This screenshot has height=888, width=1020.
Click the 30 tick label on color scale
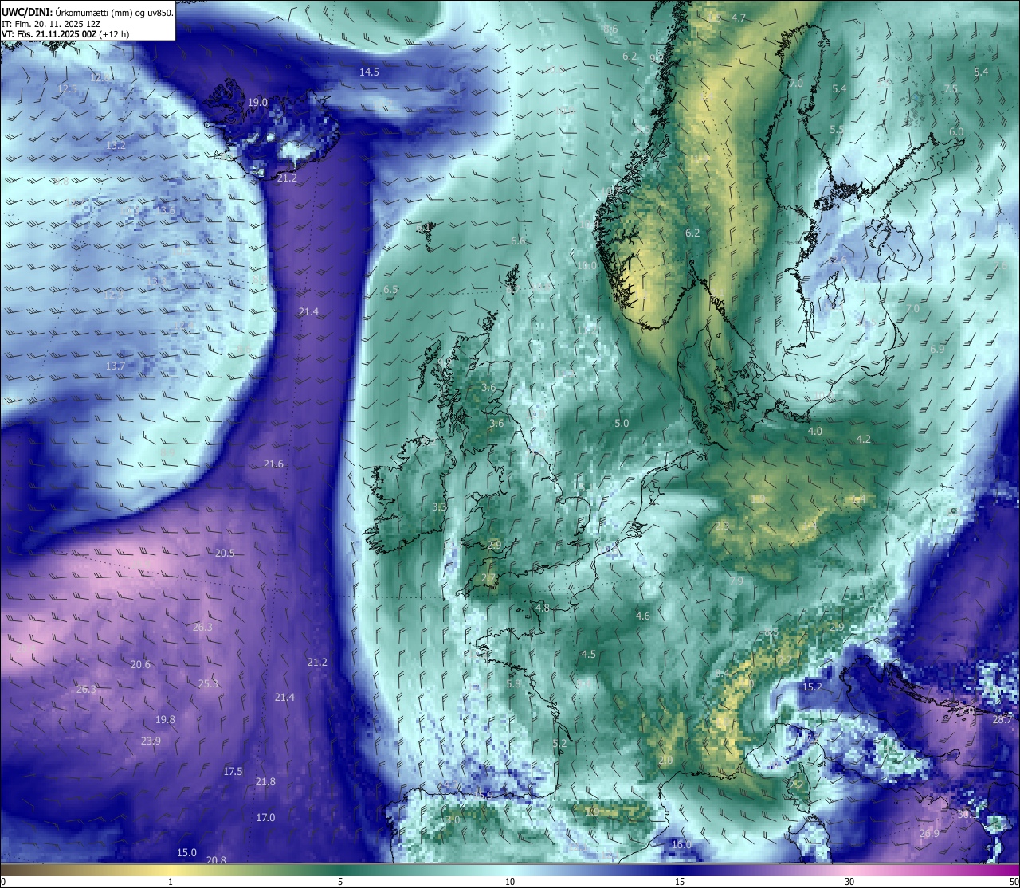tap(849, 882)
